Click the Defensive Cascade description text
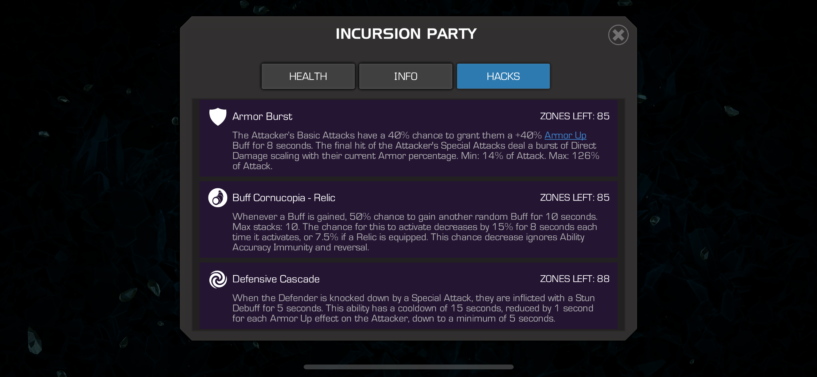 [x=413, y=308]
